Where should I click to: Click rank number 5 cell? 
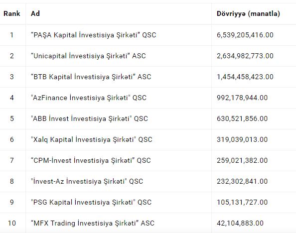pos(11,118)
